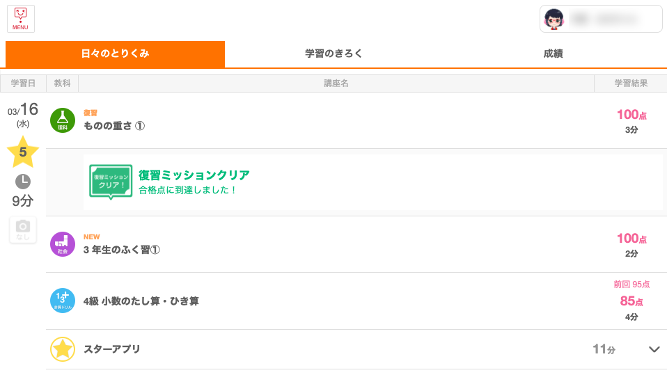
Task: Click the purple social studies icon
Action: [x=63, y=244]
